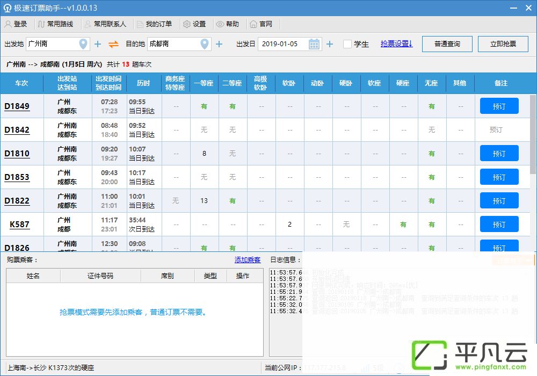Click disabled 预订 for train D1842
Screen dimensions: 537x376
pyautogui.click(x=496, y=130)
